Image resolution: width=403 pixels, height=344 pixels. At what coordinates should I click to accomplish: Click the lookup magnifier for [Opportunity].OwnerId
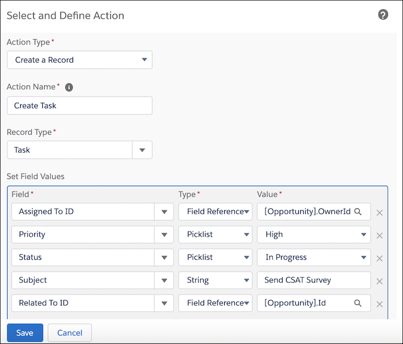pyautogui.click(x=358, y=212)
